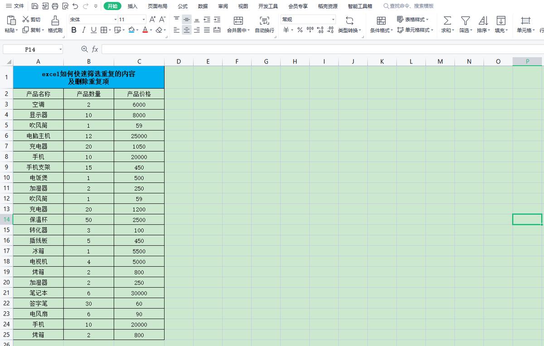
Task: Open fill color dropdown arrow
Action: click(137, 30)
